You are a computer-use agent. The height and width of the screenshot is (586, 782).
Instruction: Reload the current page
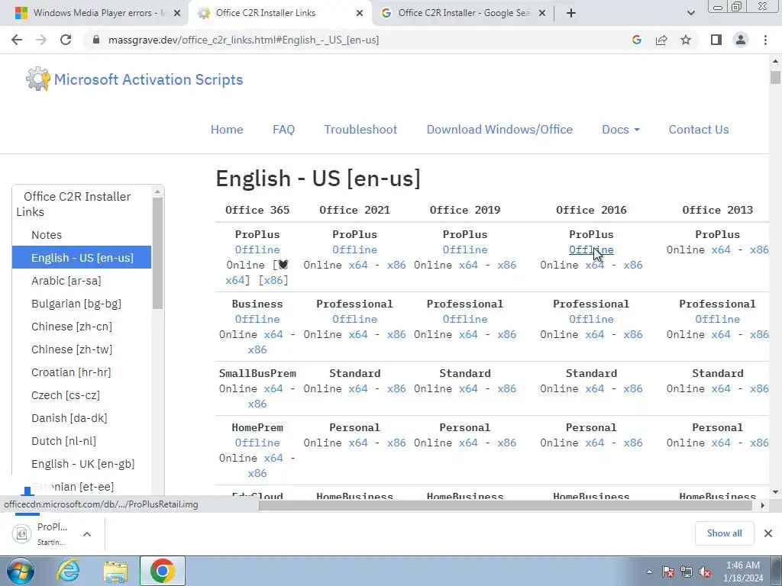[x=66, y=40]
